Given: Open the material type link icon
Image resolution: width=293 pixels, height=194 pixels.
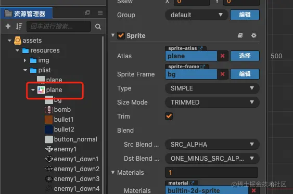Looking at the screenshot, I should pyautogui.click(x=192, y=183).
